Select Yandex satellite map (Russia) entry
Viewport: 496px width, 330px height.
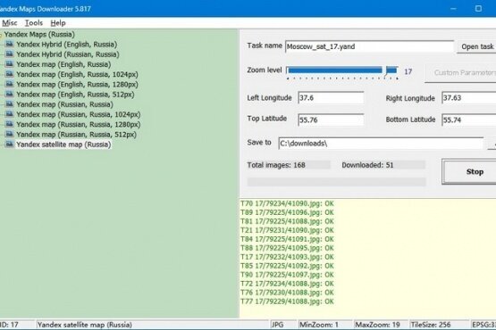pyautogui.click(x=63, y=144)
